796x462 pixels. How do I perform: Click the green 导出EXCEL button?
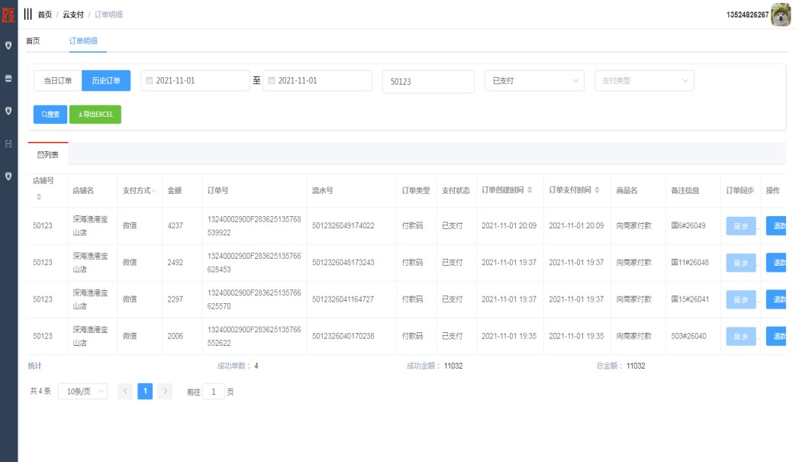(95, 115)
